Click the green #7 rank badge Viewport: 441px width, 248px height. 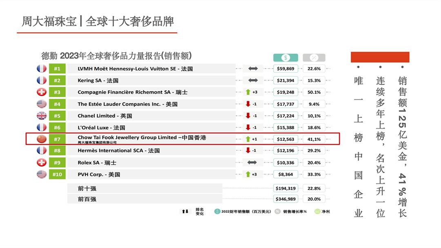(57, 139)
